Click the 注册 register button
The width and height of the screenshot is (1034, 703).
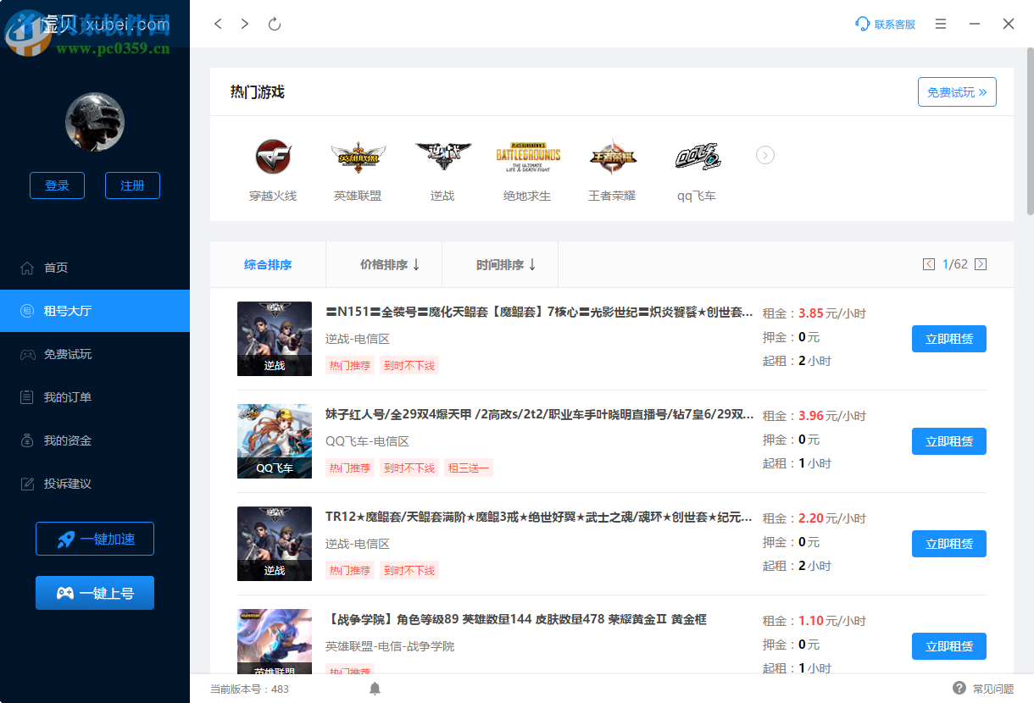coord(132,185)
